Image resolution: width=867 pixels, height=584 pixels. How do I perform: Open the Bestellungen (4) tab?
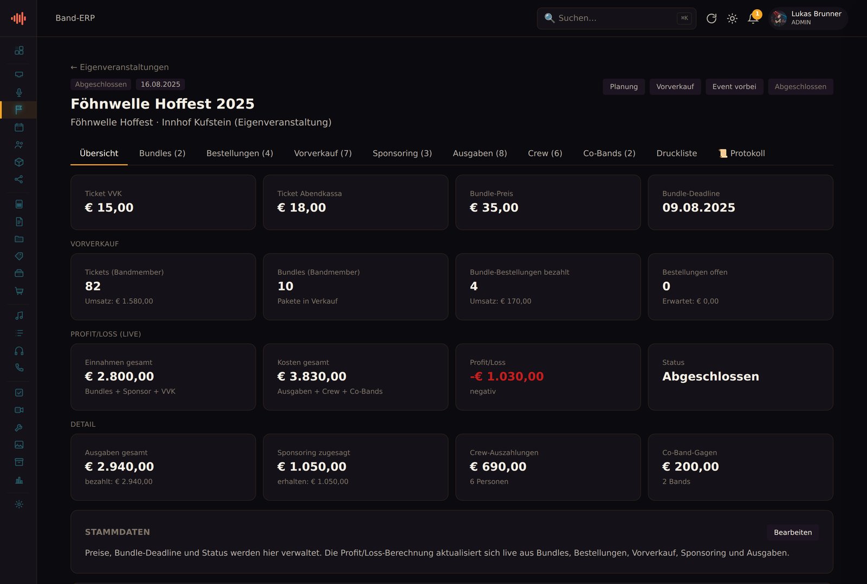(x=240, y=153)
